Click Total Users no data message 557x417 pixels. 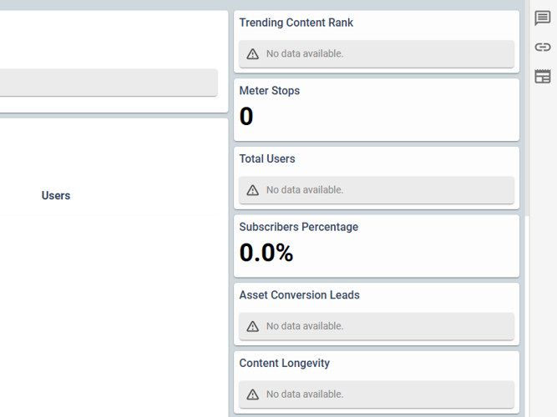(305, 190)
